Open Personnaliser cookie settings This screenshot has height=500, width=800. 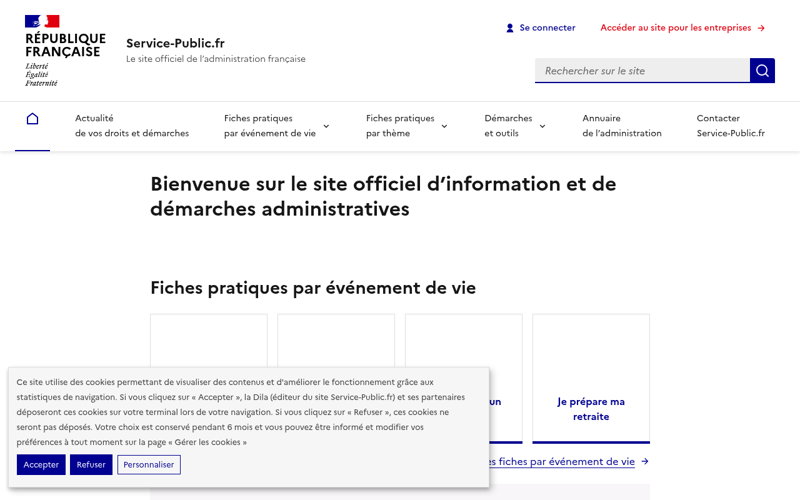(149, 464)
